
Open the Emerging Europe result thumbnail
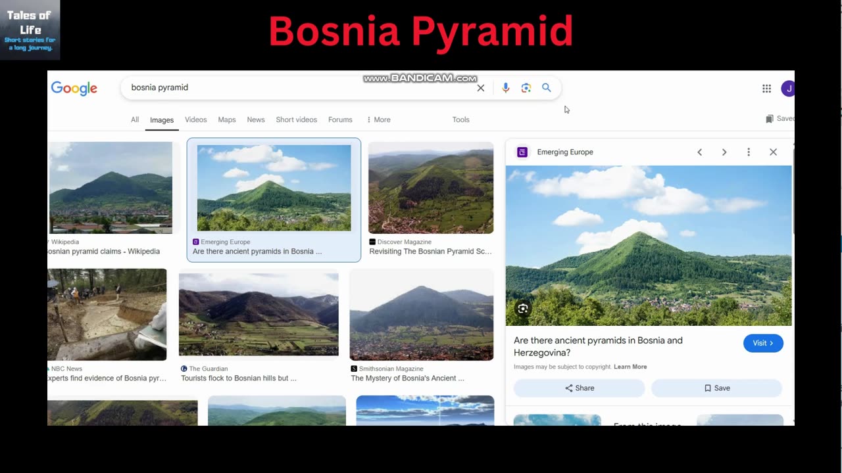(274, 188)
